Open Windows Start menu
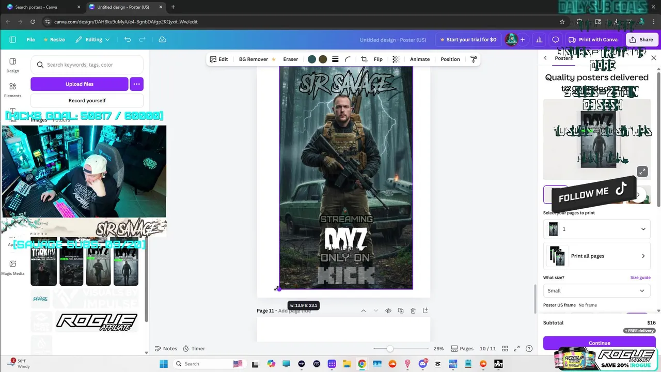The height and width of the screenshot is (372, 661). pyautogui.click(x=164, y=364)
